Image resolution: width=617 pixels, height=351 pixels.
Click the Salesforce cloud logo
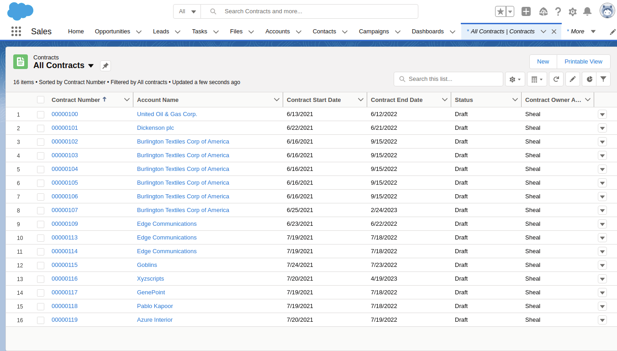pos(21,11)
